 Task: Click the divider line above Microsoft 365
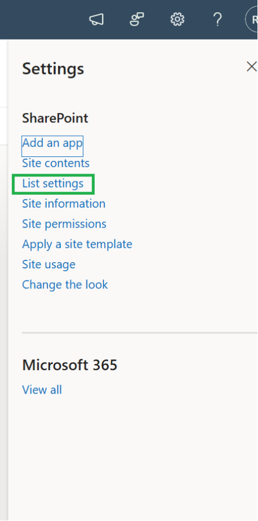point(140,332)
